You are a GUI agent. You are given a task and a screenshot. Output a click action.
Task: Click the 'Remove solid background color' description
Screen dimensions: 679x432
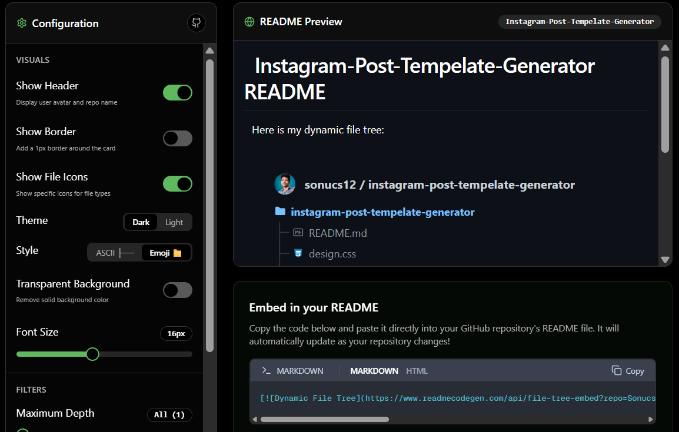click(62, 300)
